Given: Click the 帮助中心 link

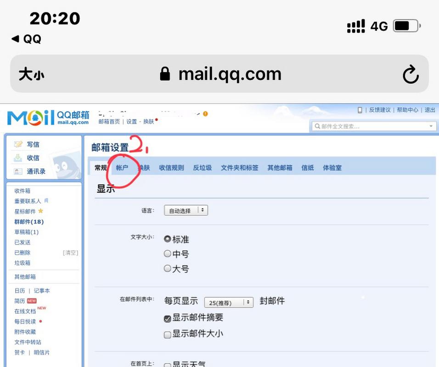Looking at the screenshot, I should coord(407,110).
